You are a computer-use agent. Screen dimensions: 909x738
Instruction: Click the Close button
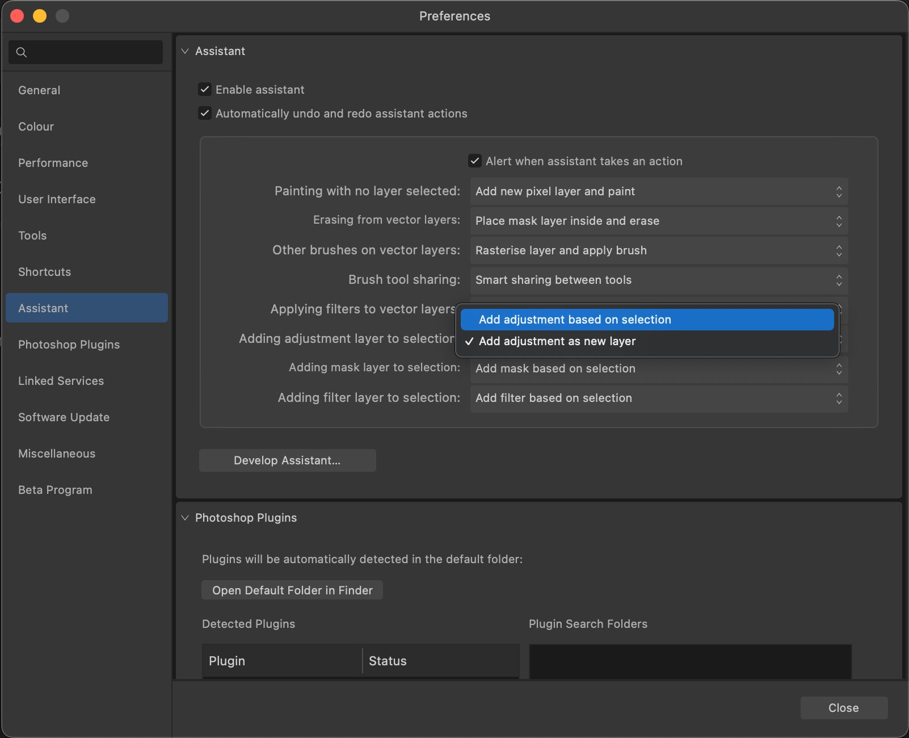(x=843, y=708)
